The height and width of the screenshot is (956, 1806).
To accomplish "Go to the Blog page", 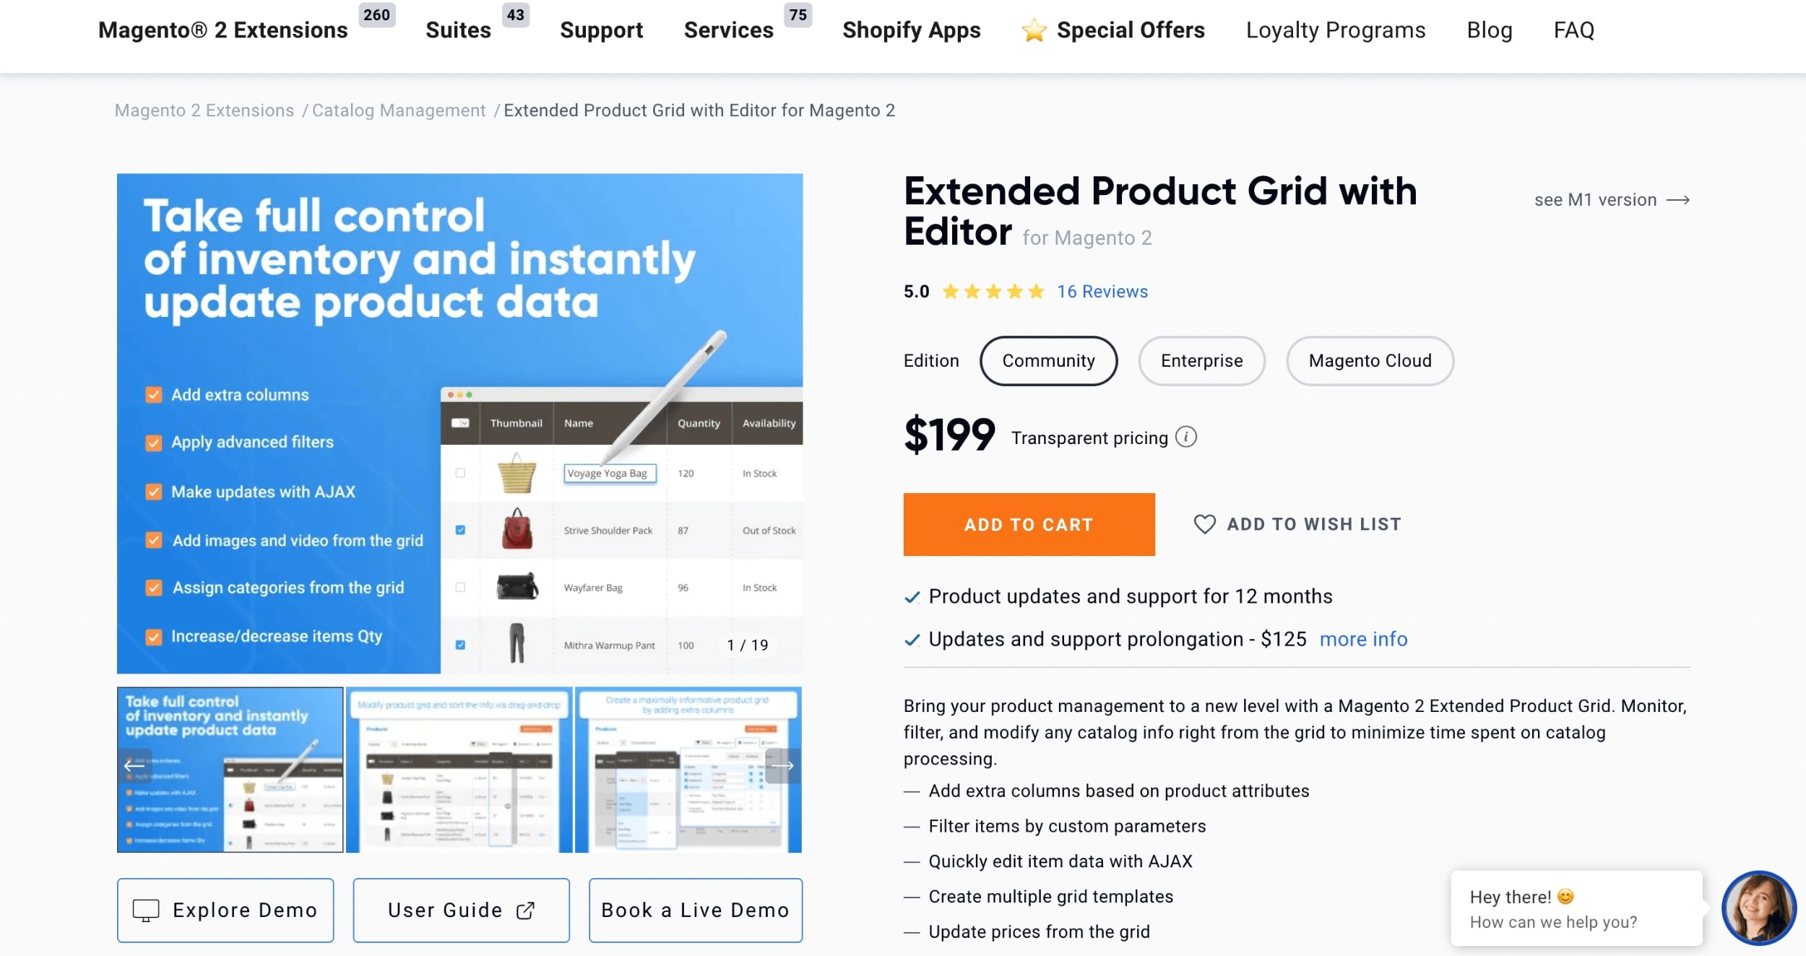I will click(1489, 30).
